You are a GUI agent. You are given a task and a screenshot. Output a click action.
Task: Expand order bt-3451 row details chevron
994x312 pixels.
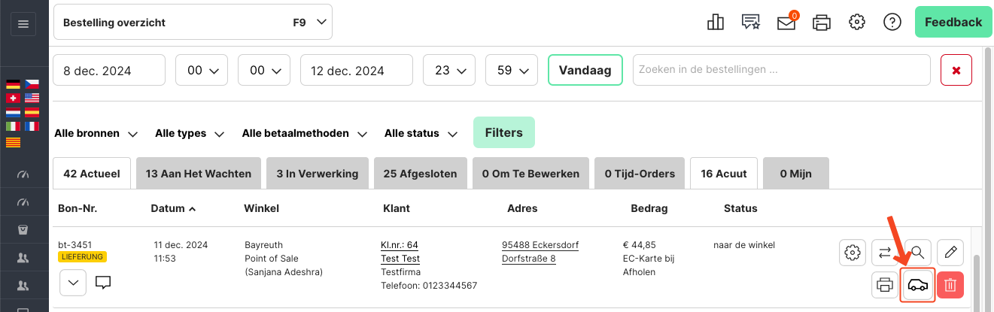tap(73, 283)
